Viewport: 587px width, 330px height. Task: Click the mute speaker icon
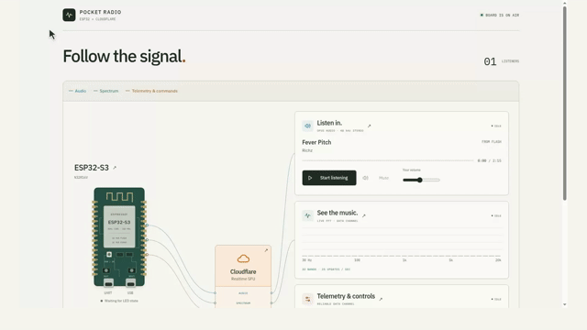[x=365, y=178]
